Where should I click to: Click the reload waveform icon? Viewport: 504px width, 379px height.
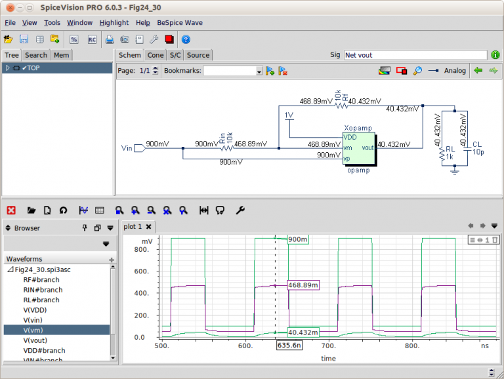pos(63,210)
